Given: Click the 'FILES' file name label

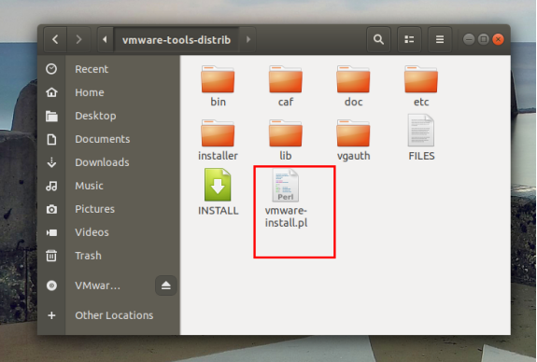Looking at the screenshot, I should click(421, 156).
